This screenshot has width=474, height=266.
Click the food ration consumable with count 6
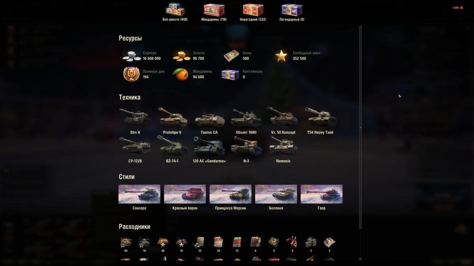[x=329, y=242]
